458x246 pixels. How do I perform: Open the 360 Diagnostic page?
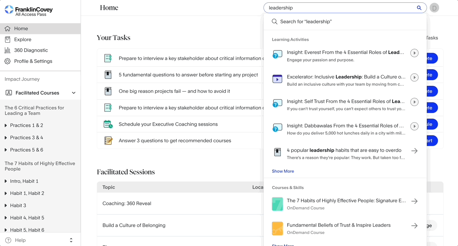tap(31, 50)
